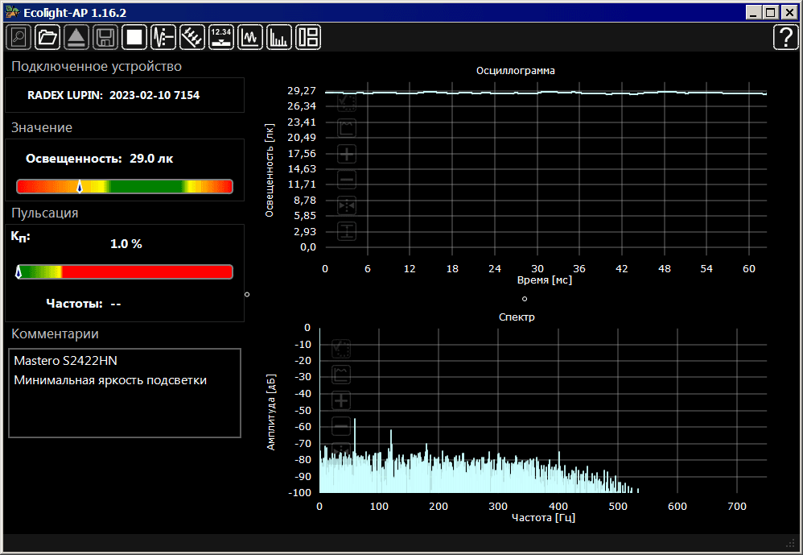Click the autoscale curve icon on oscillogram
Screen dimensions: 803x555
tap(347, 127)
